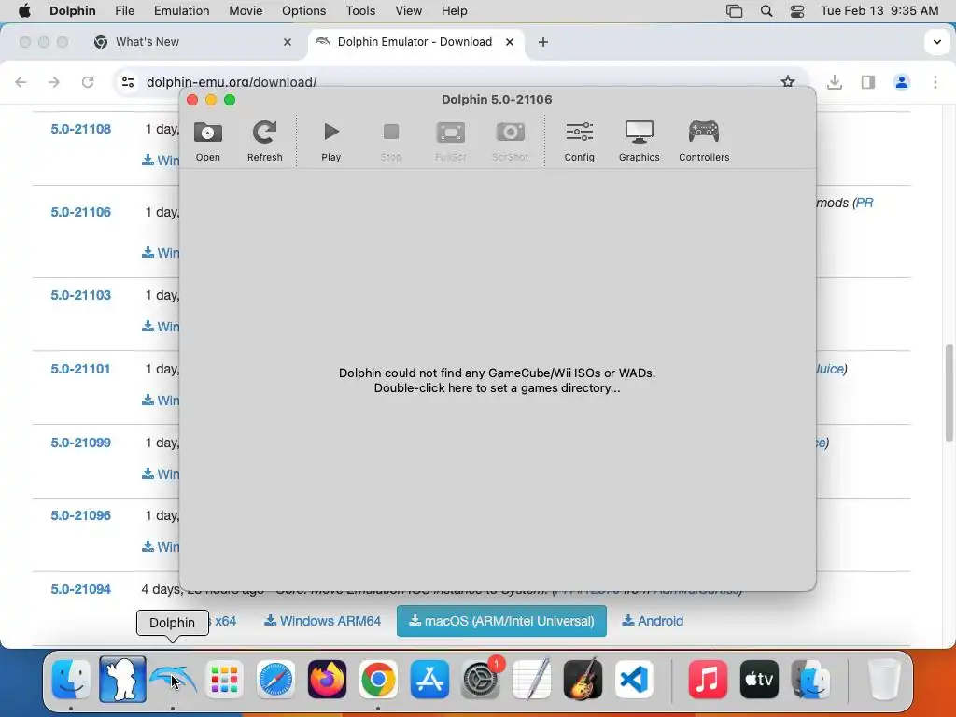Open Control Center in menu bar
The width and height of the screenshot is (956, 717).
(797, 11)
